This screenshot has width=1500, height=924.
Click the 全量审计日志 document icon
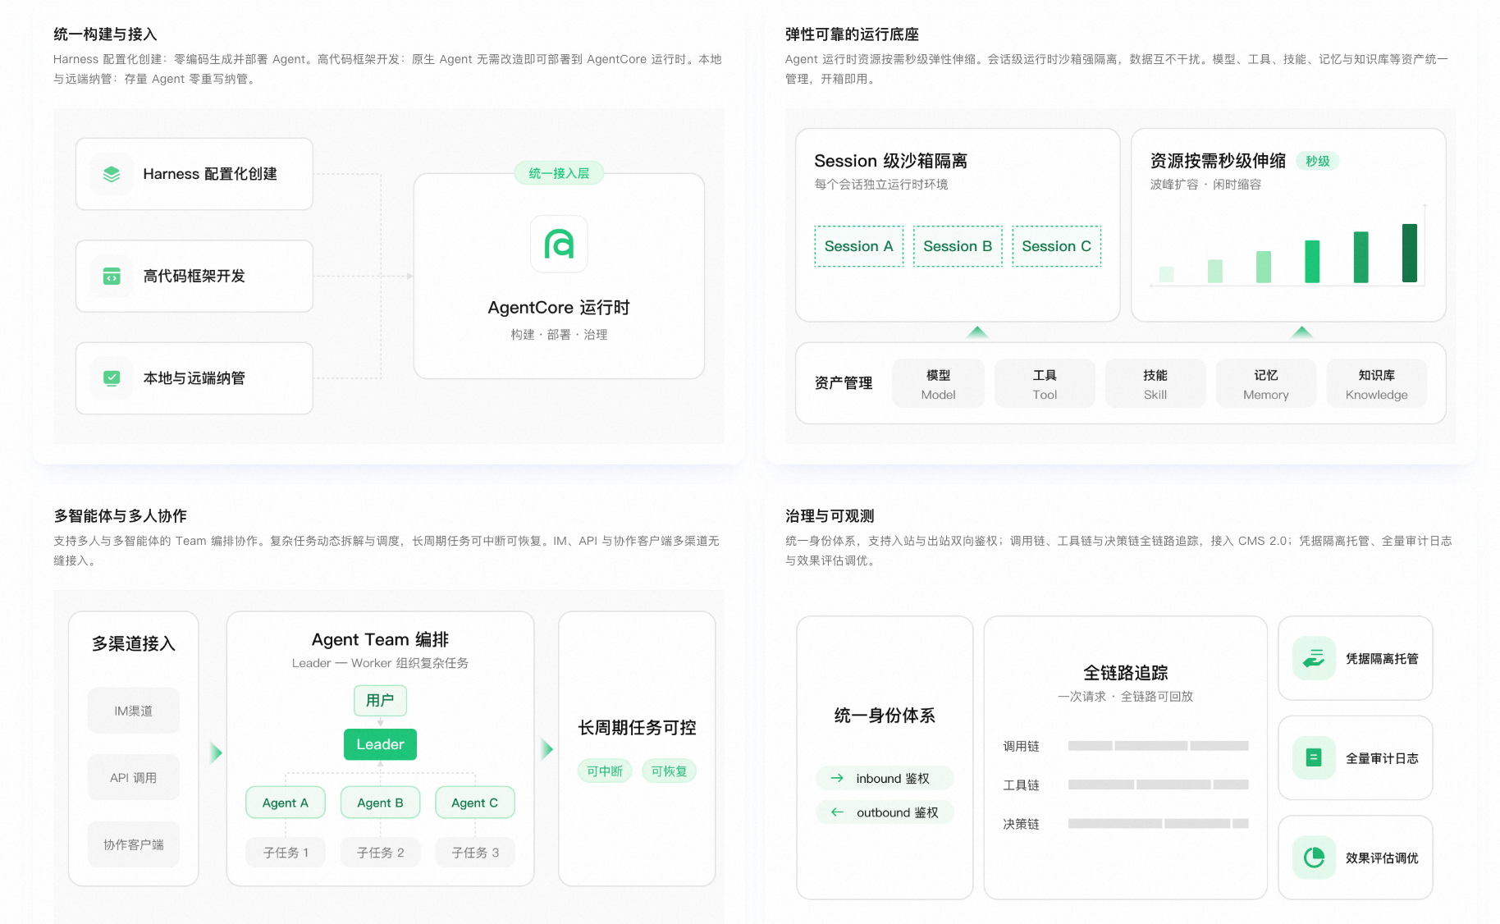tap(1314, 757)
